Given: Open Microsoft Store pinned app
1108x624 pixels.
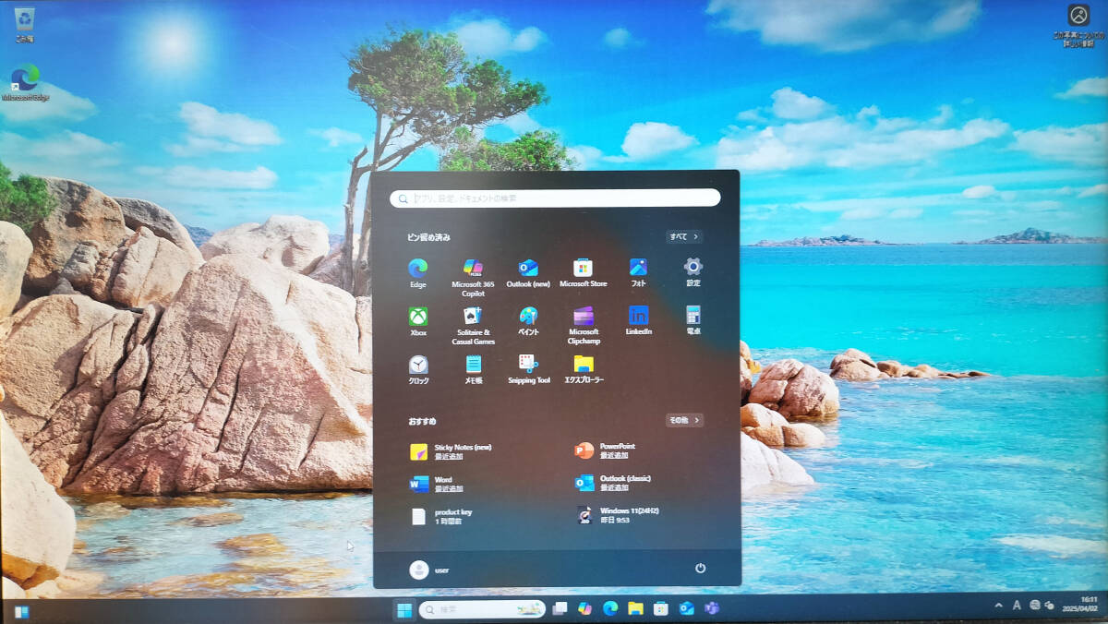Looking at the screenshot, I should (x=583, y=272).
